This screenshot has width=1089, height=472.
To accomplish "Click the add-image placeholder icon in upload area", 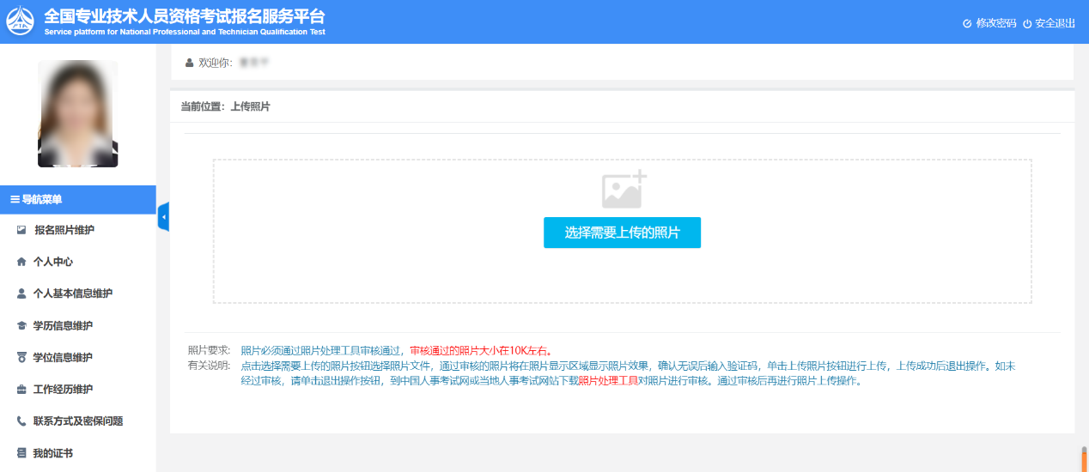I will 624,190.
